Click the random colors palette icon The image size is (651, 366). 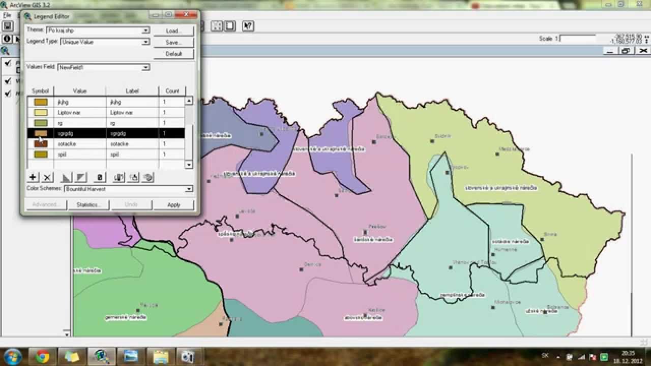click(x=148, y=177)
